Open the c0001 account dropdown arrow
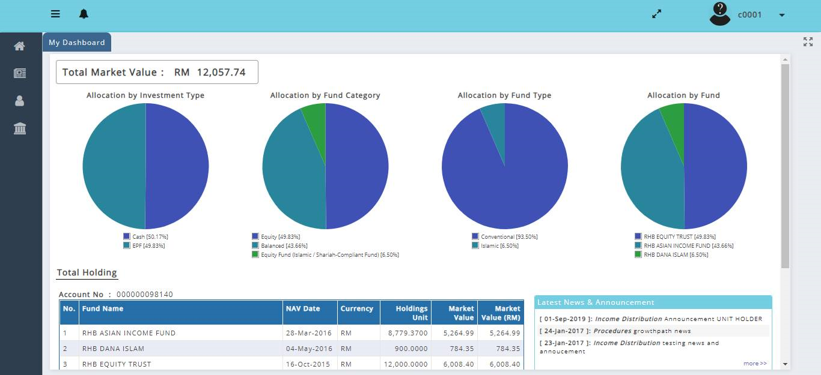 (x=781, y=15)
